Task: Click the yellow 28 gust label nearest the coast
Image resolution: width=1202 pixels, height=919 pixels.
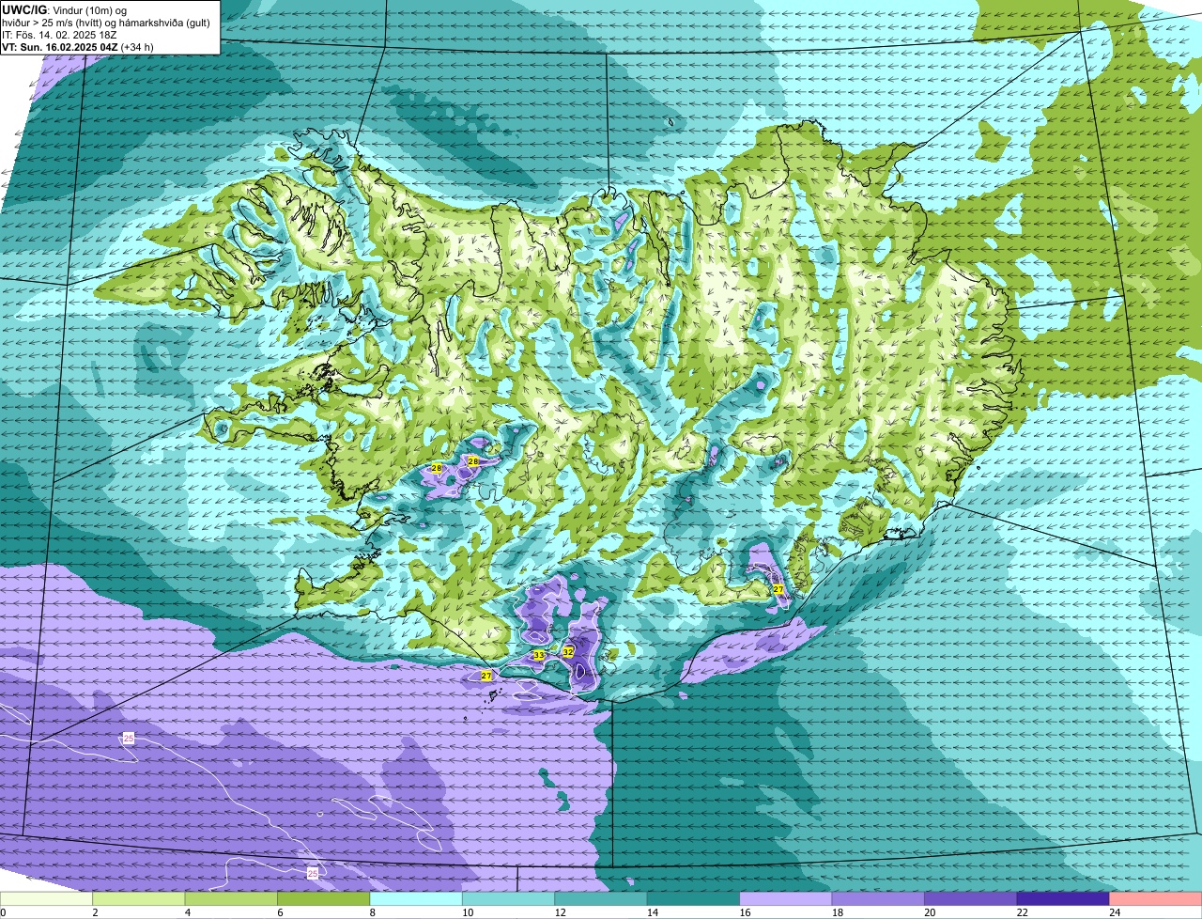Action: pyautogui.click(x=436, y=468)
